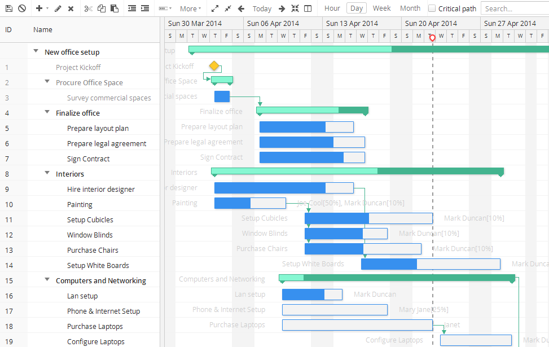The image size is (549, 347).
Task: Select the Project Kickoff row
Action: click(x=80, y=67)
